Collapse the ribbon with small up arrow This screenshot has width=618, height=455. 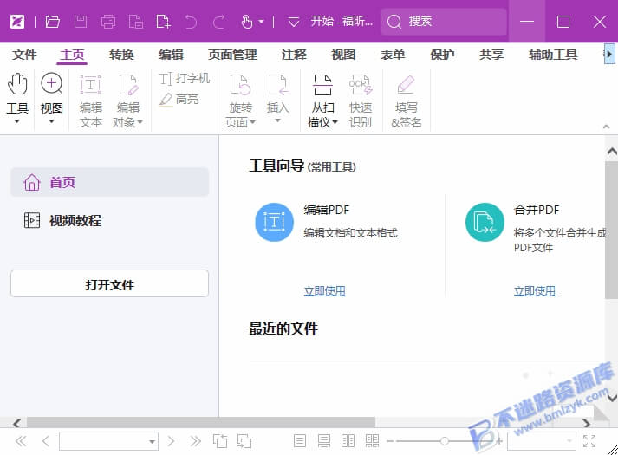pyautogui.click(x=606, y=127)
